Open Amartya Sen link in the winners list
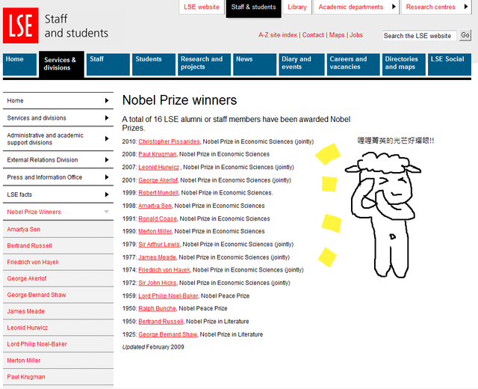 (x=155, y=206)
